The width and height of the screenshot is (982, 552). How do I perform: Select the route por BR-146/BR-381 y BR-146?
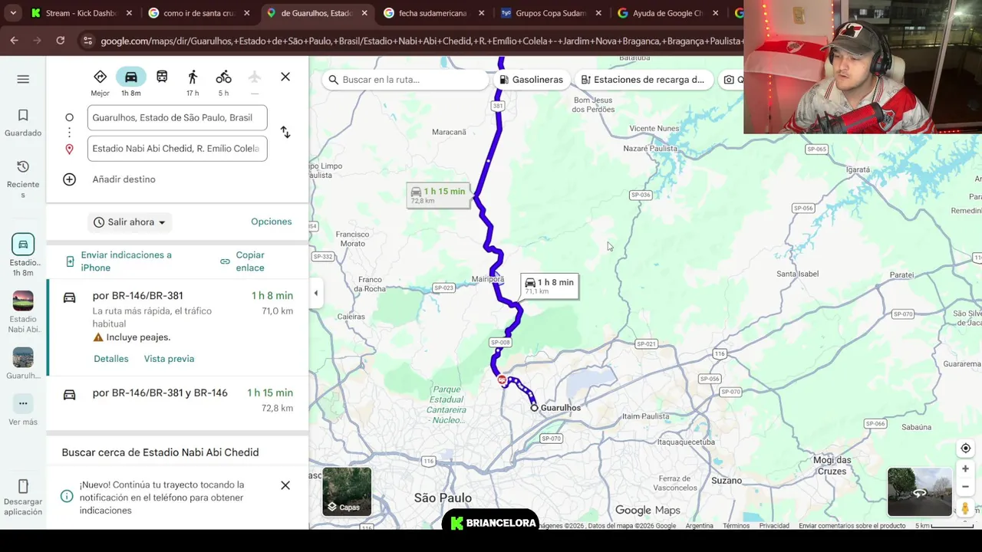click(177, 399)
